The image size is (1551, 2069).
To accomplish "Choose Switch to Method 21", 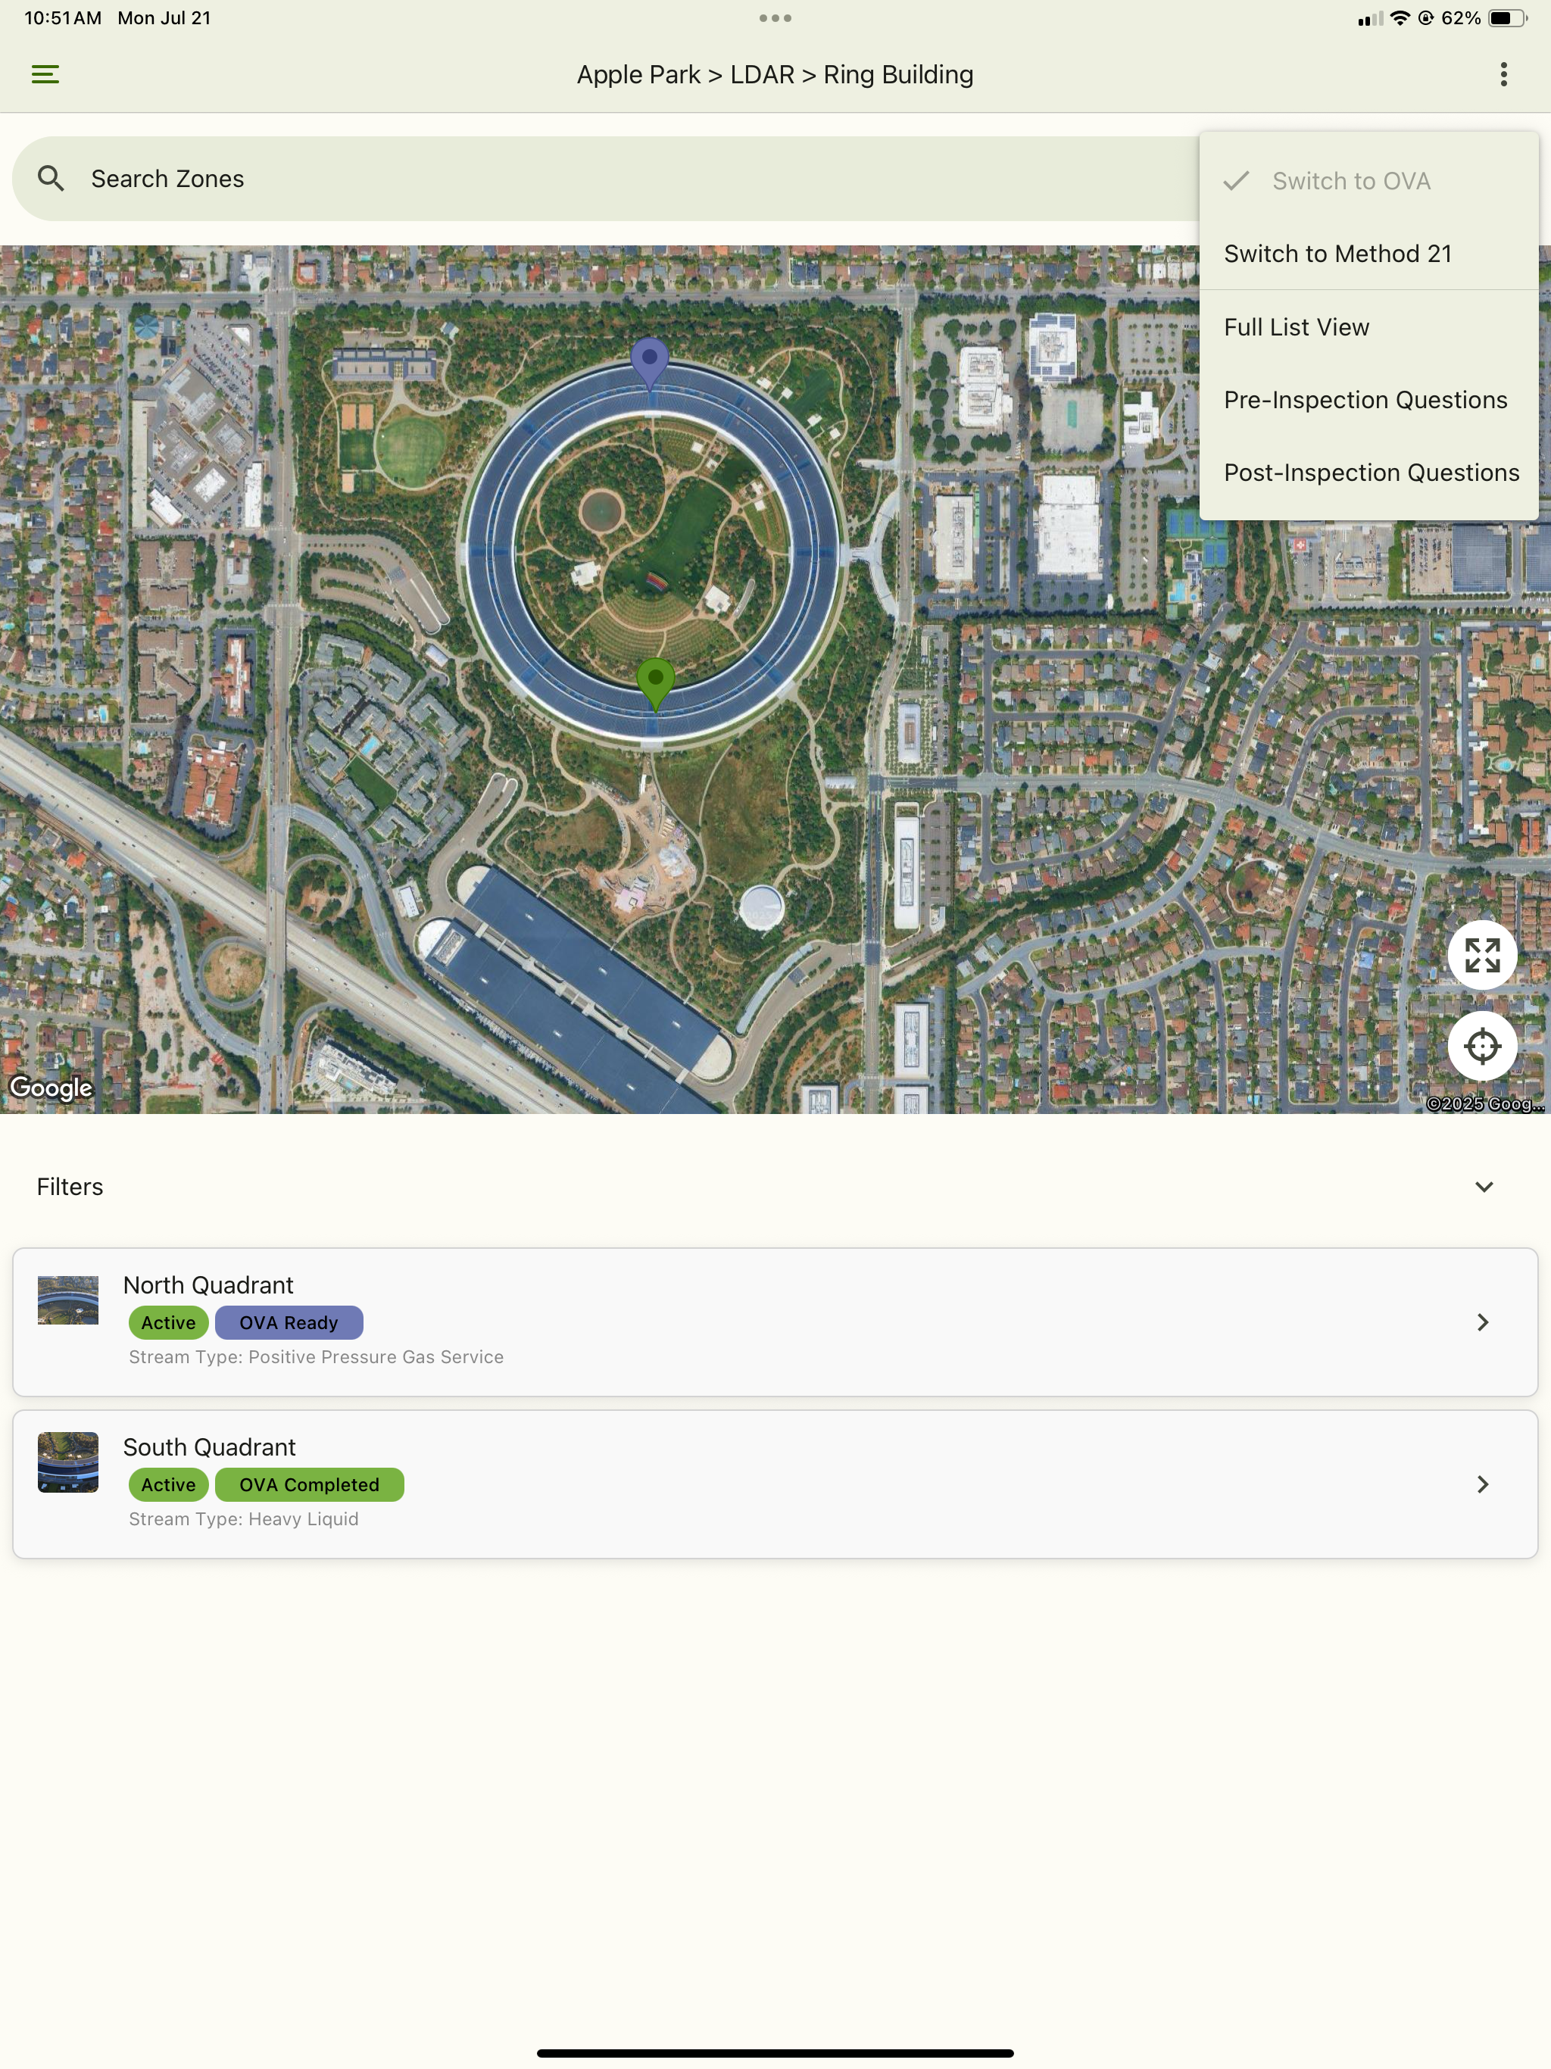I will [x=1368, y=254].
